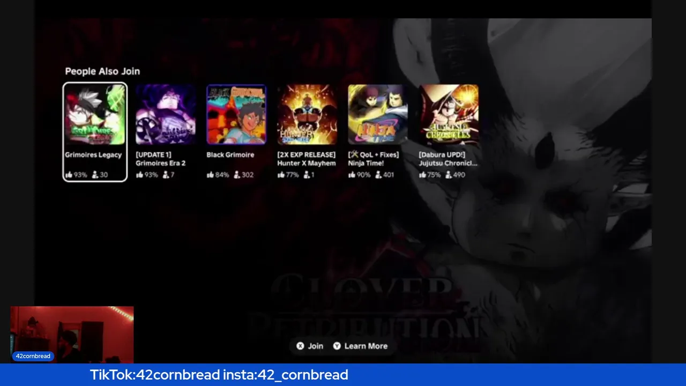
Task: Click the thumbs-up icon under Grimoires Era 2
Action: tap(139, 175)
